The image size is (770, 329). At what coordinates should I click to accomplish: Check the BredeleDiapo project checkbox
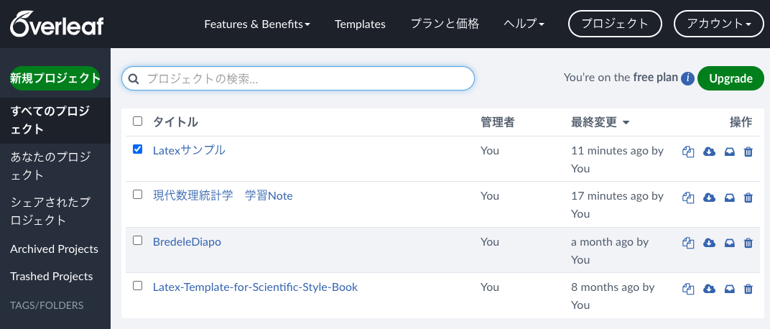point(138,241)
